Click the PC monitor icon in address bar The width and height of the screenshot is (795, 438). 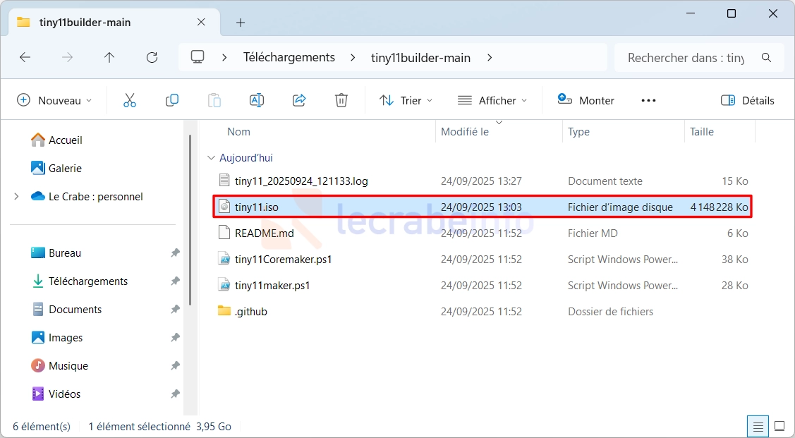[198, 56]
